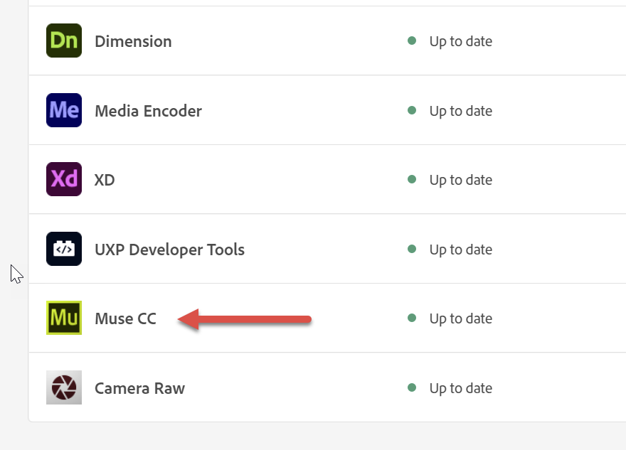
Task: Select the Media Encoder name text
Action: click(148, 111)
